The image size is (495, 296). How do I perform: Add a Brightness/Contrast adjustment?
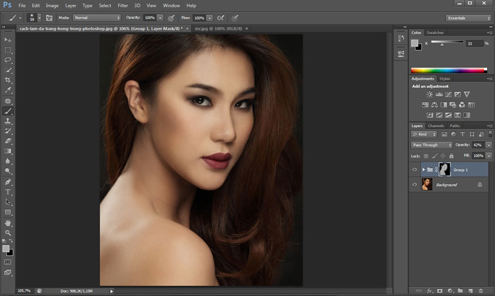pyautogui.click(x=430, y=94)
